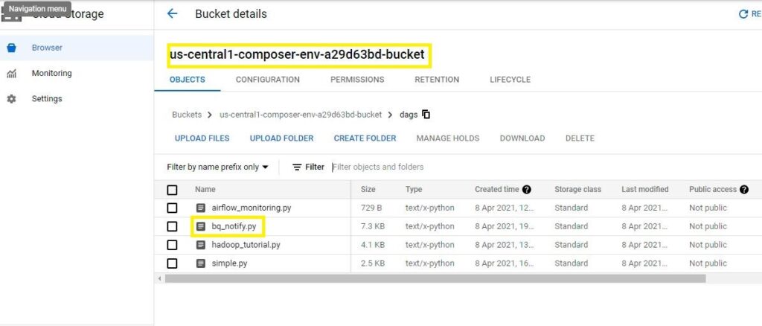
Task: Select the bq_notify.py row checkbox
Action: pos(173,226)
